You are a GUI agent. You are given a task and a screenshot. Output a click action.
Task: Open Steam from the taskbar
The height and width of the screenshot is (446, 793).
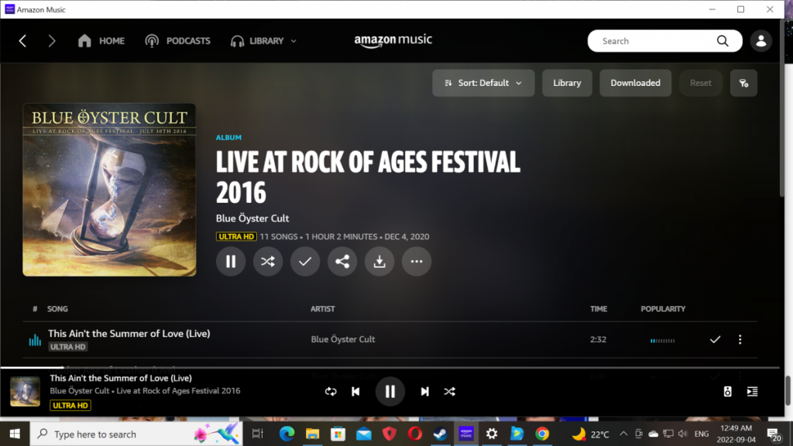click(x=441, y=434)
